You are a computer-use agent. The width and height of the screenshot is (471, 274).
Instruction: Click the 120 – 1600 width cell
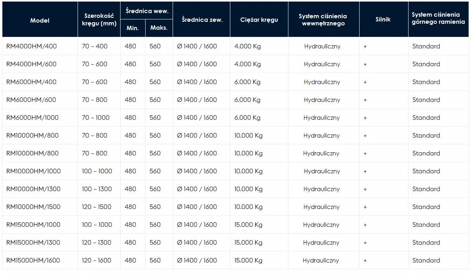pos(96,261)
